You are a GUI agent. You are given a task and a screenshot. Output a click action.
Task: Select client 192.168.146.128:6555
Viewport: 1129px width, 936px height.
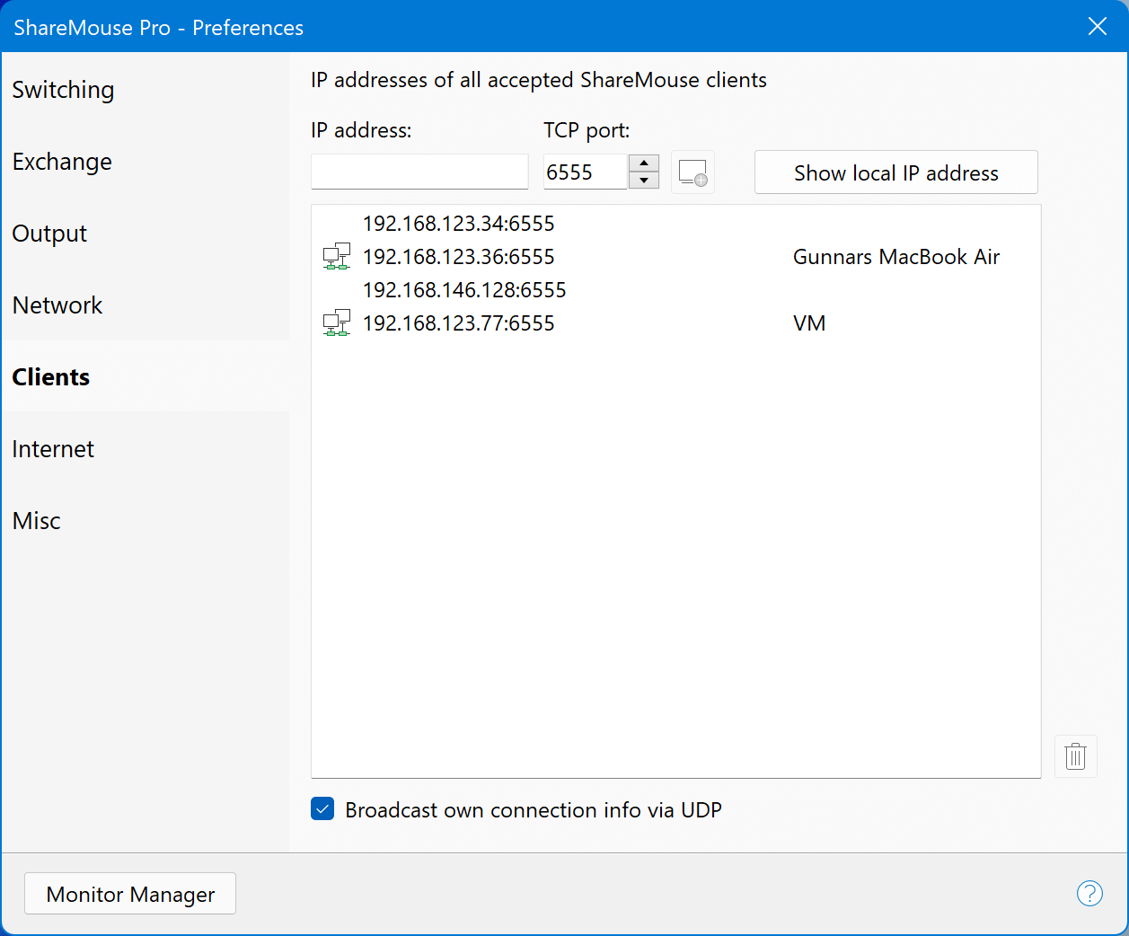[x=675, y=290]
